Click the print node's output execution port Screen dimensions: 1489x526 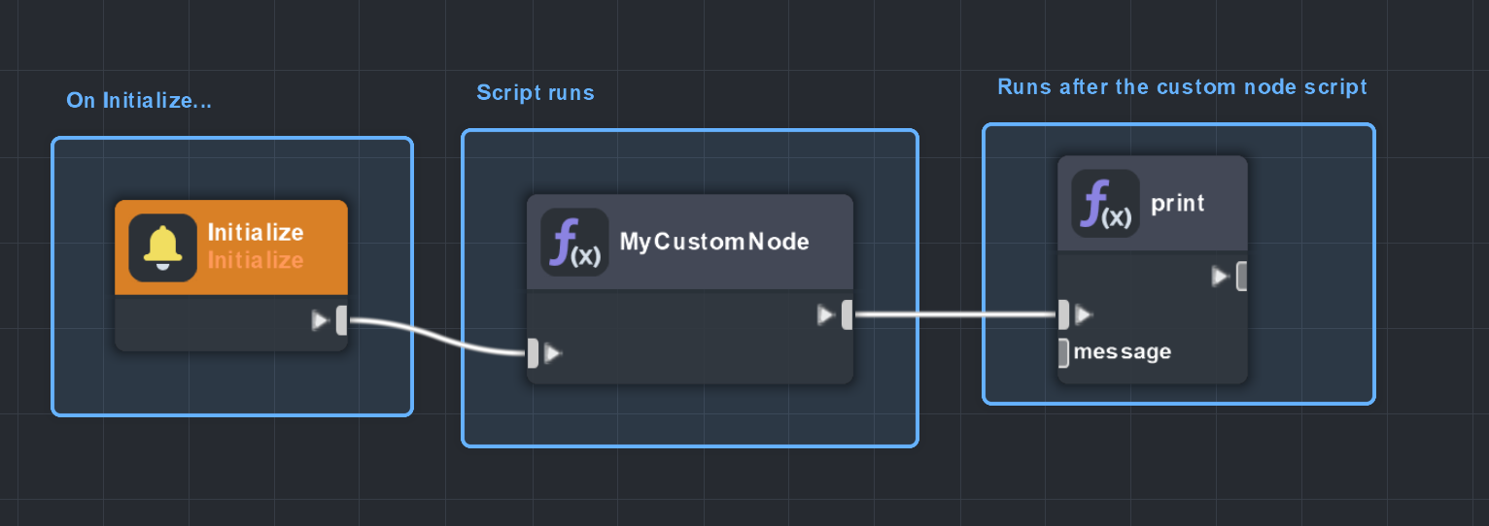(1241, 277)
